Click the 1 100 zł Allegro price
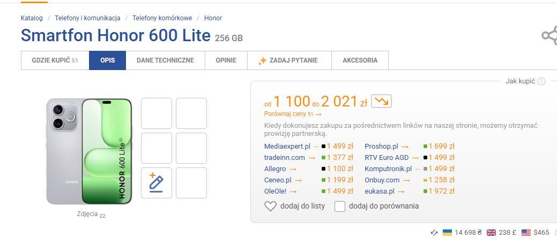The width and height of the screenshot is (557, 246). (x=340, y=169)
